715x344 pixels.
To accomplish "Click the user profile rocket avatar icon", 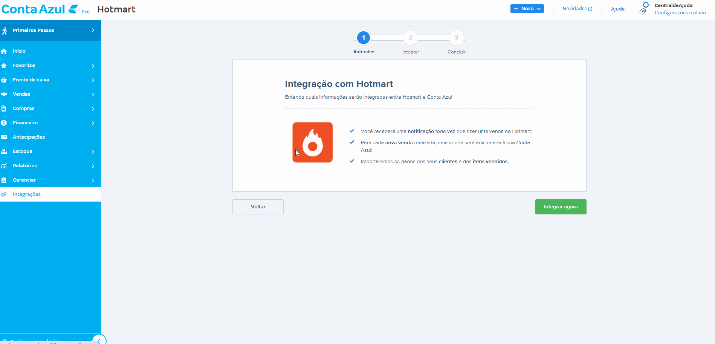I will 644,8.
